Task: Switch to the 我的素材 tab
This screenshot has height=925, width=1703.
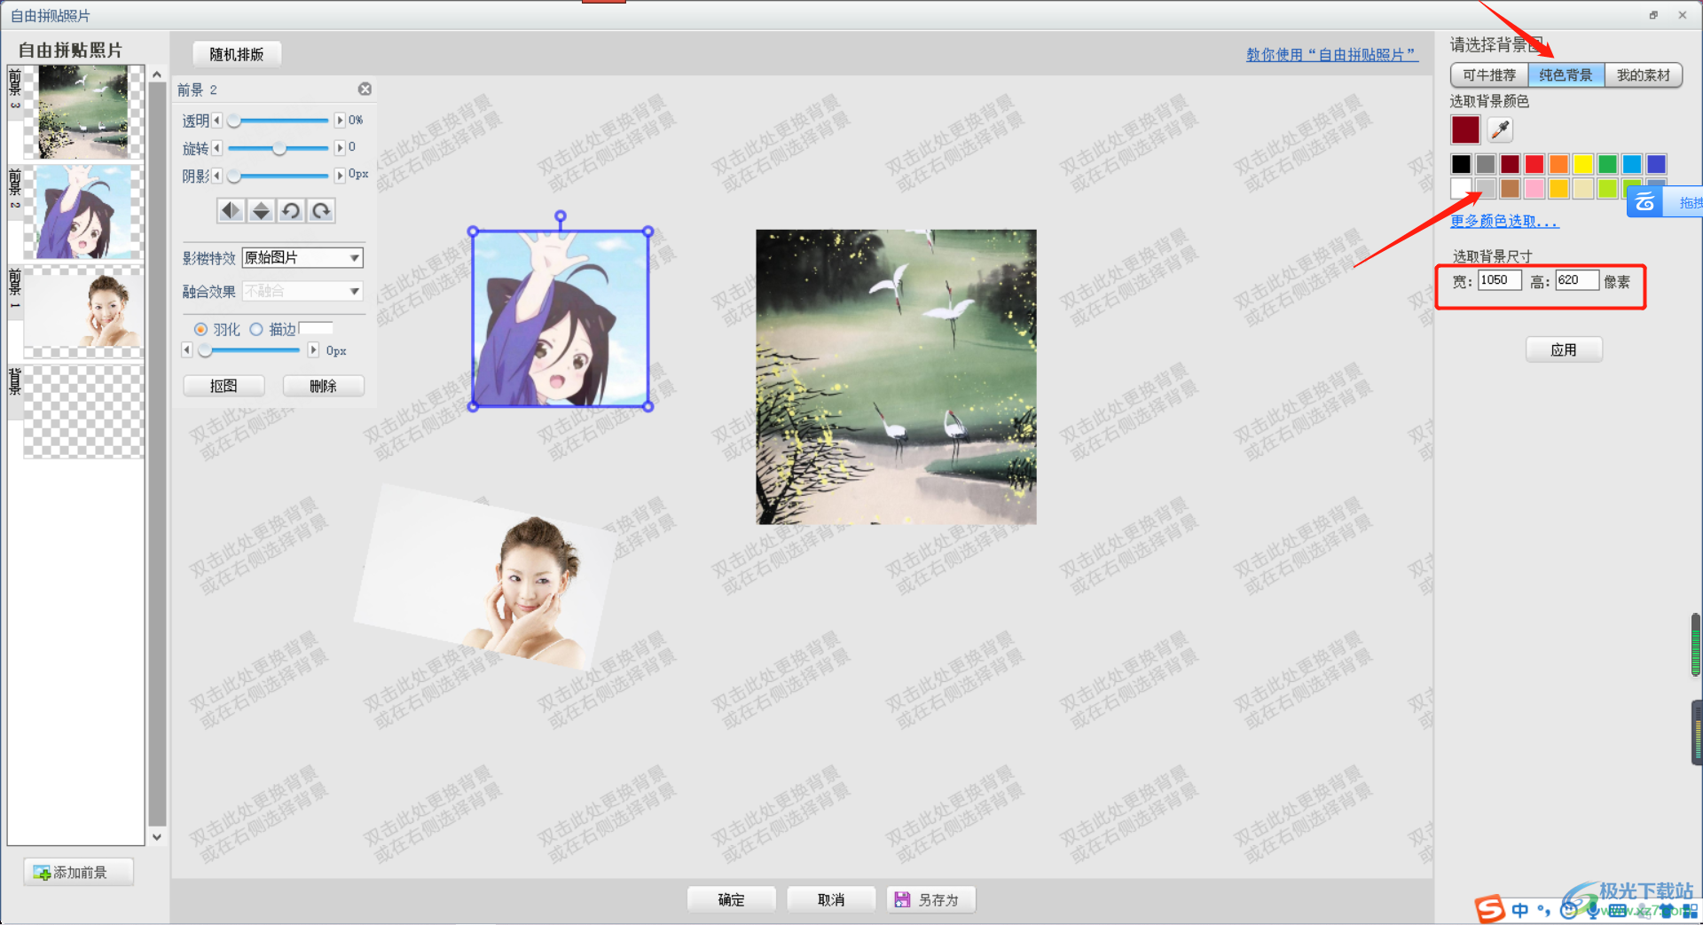Action: click(1643, 75)
